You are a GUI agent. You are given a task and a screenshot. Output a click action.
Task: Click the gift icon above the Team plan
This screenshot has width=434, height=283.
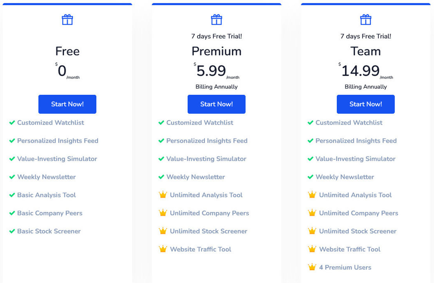pos(365,20)
